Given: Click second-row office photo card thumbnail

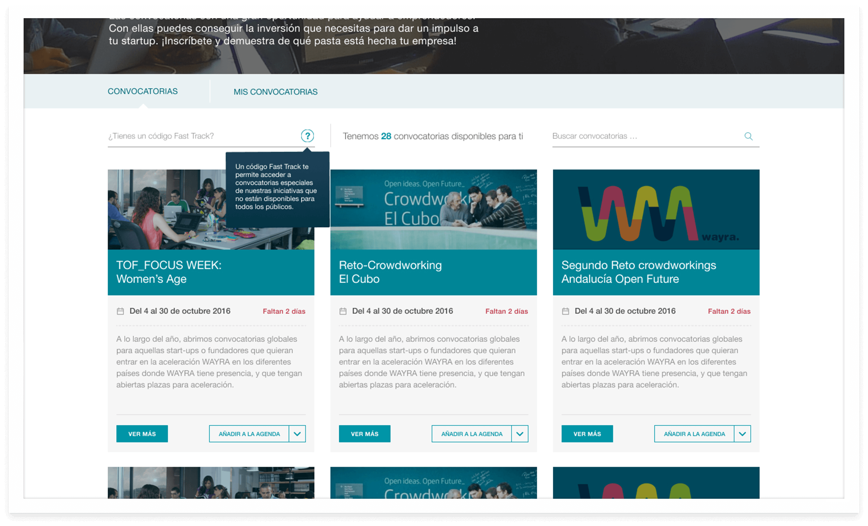Looking at the screenshot, I should pos(211,483).
